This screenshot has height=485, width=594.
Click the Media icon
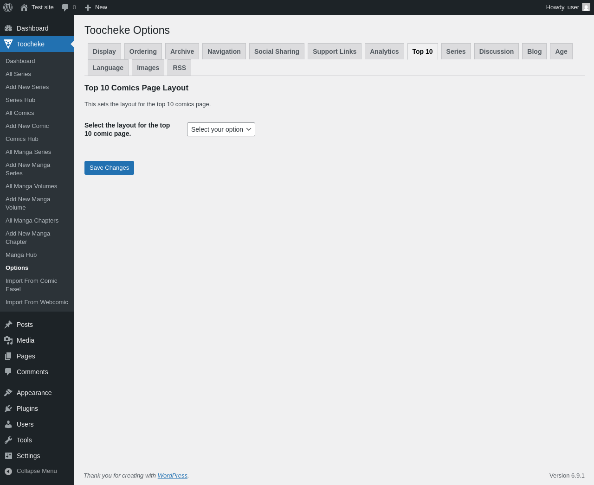pyautogui.click(x=8, y=340)
